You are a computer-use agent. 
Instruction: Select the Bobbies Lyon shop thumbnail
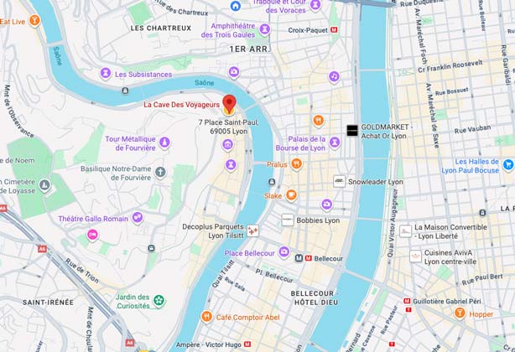coord(288,220)
